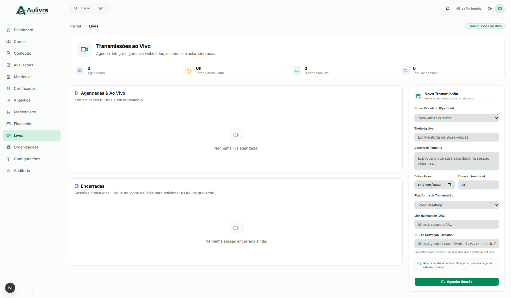Expand the Curso Vinculado dropdown
511x298 pixels.
coord(457,118)
